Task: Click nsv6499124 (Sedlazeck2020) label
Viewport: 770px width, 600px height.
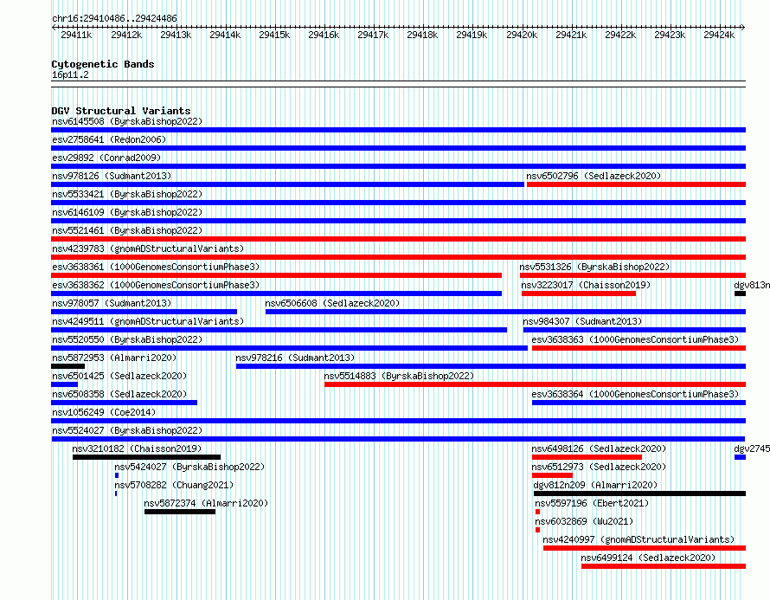Action: (x=648, y=558)
